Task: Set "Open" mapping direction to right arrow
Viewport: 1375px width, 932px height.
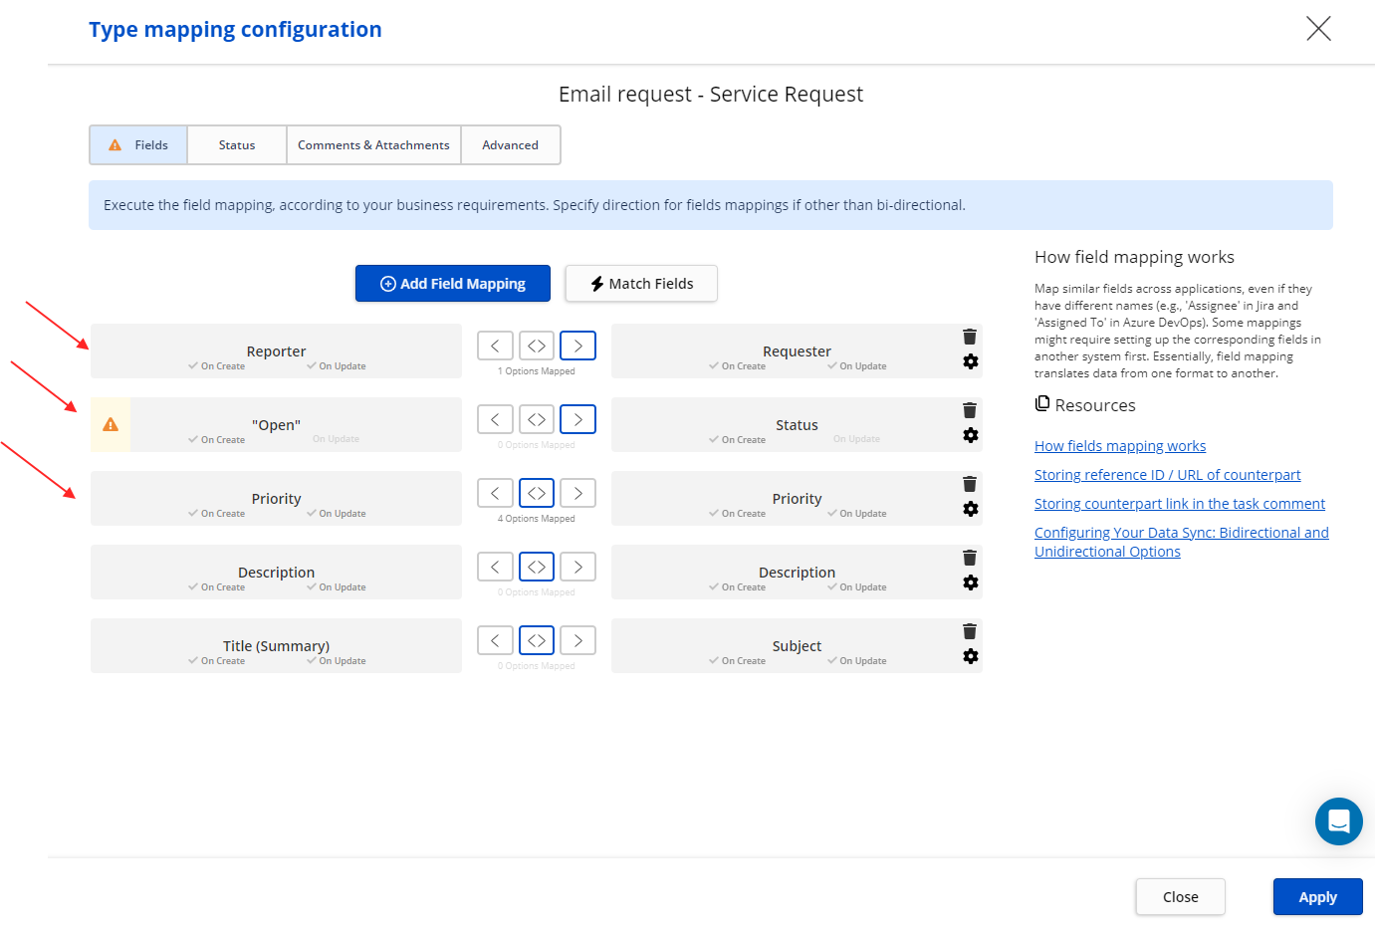Action: point(577,419)
